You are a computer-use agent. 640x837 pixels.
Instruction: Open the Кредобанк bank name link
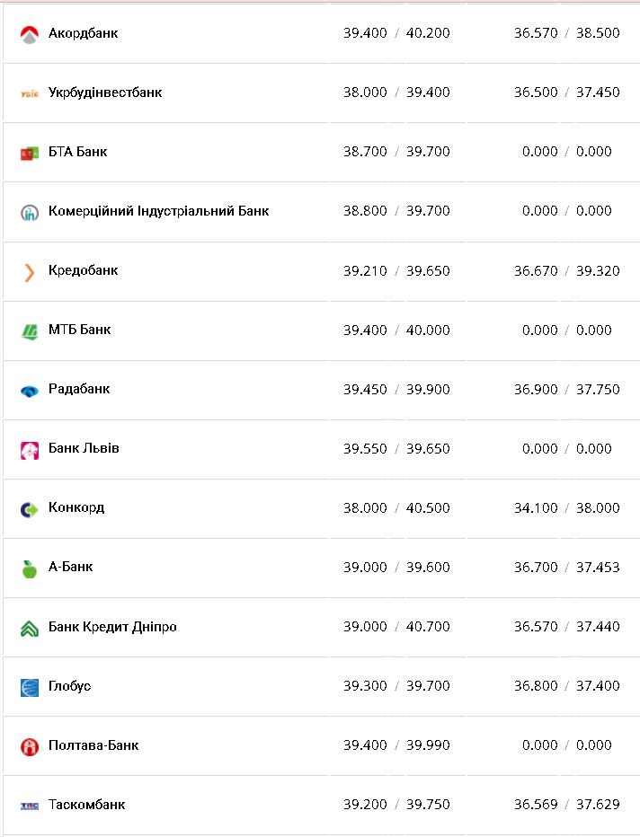point(83,270)
